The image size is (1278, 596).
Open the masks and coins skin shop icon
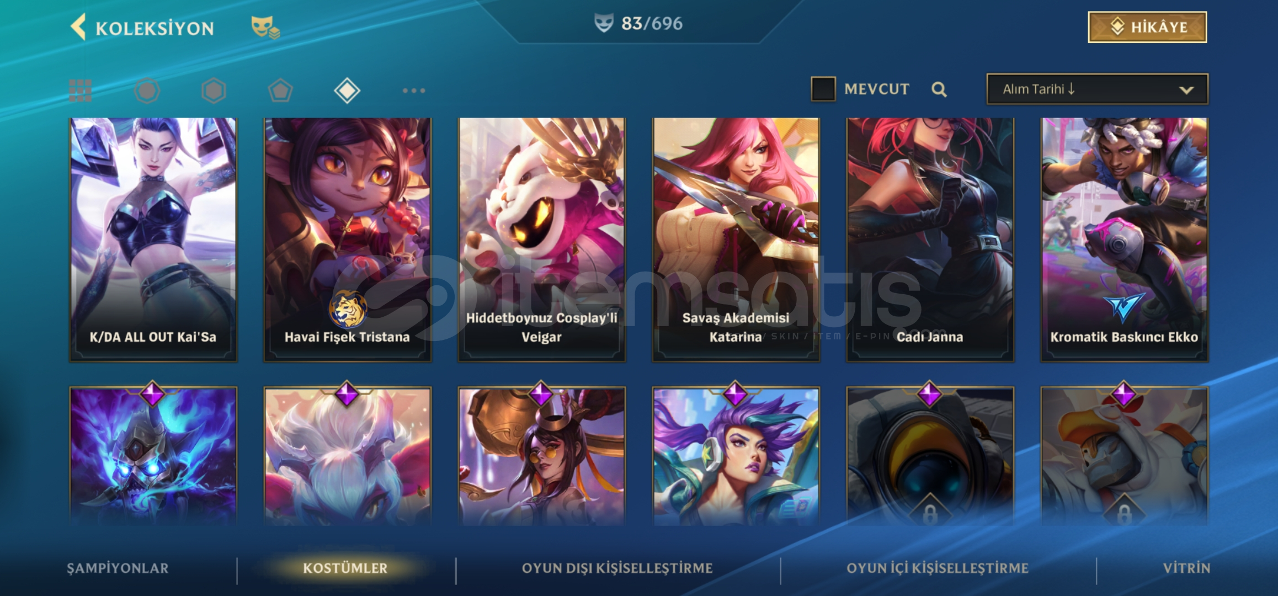coord(265,27)
